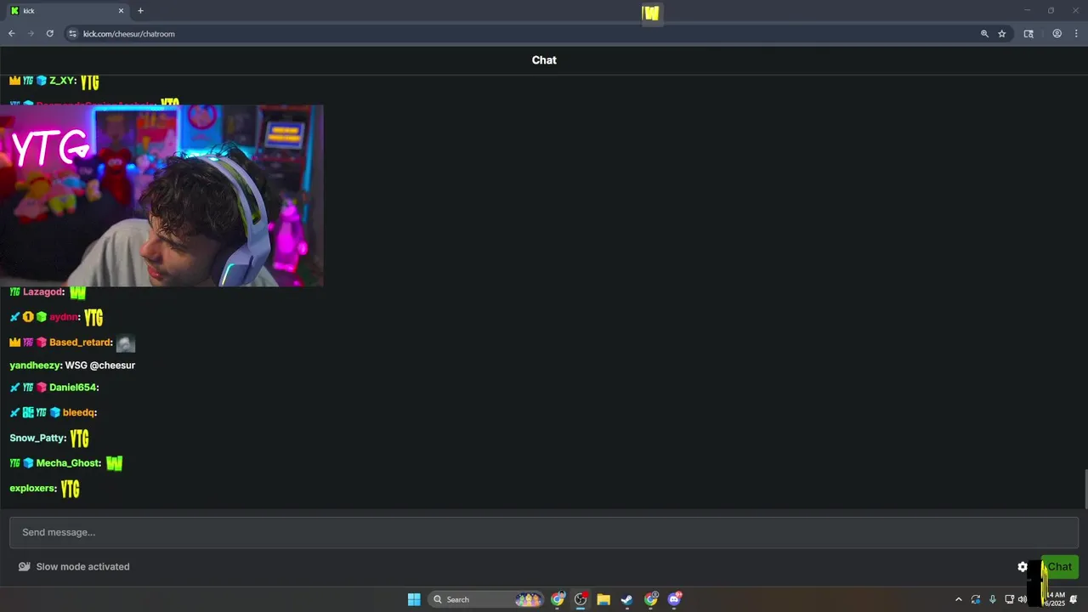Open the browser extensions icon

[x=1028, y=34]
